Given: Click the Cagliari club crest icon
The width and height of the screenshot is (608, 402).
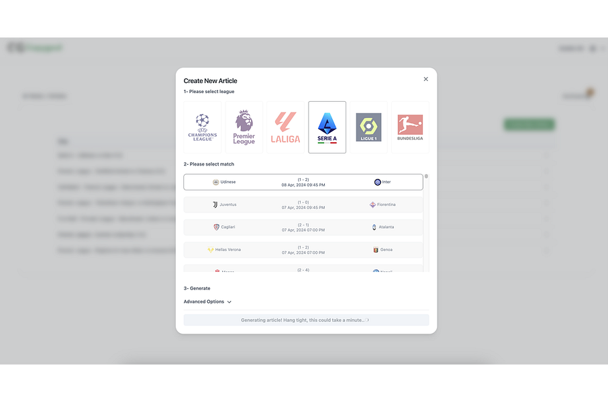Looking at the screenshot, I should click(x=216, y=227).
